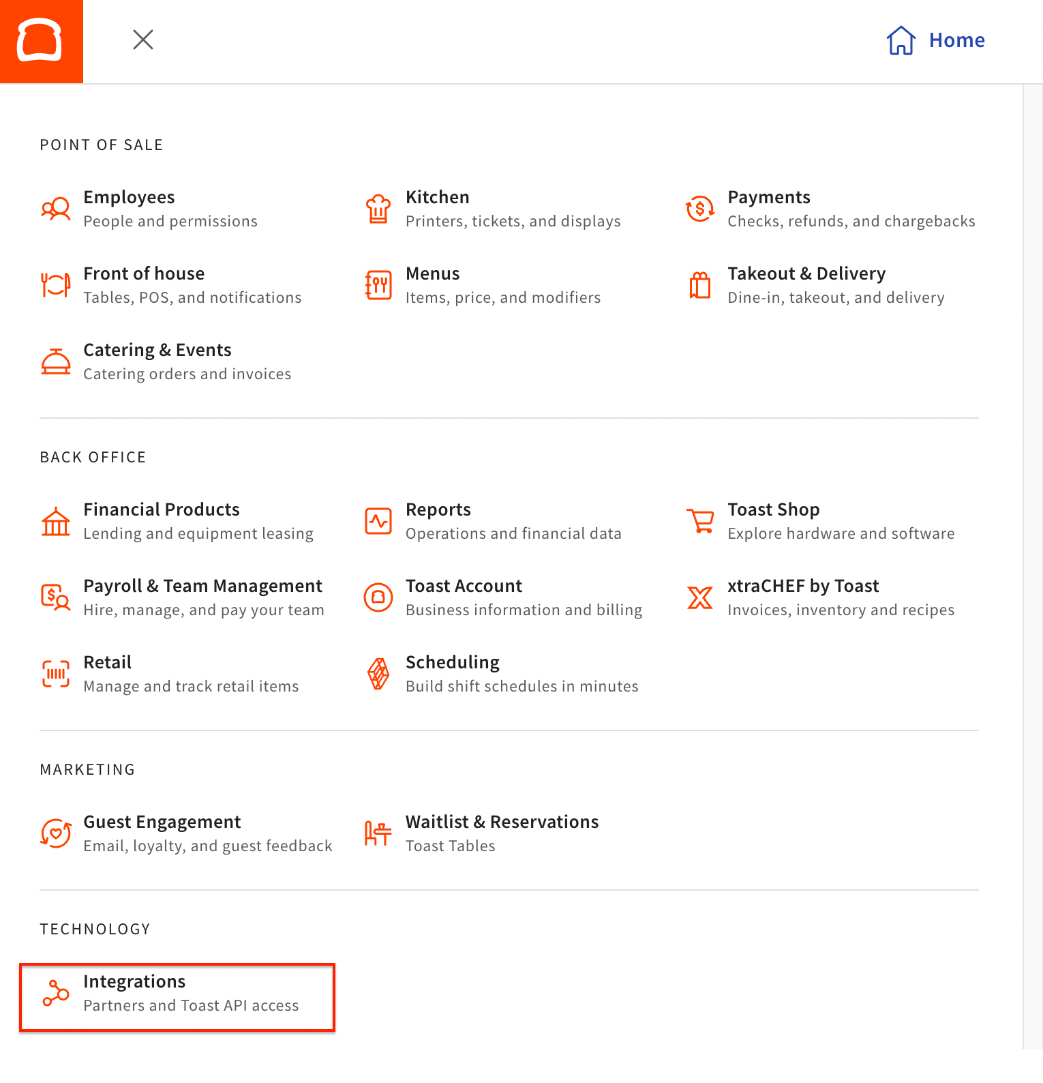Click 'Catering orders and invoices' text
1043x1083 pixels.
[187, 374]
